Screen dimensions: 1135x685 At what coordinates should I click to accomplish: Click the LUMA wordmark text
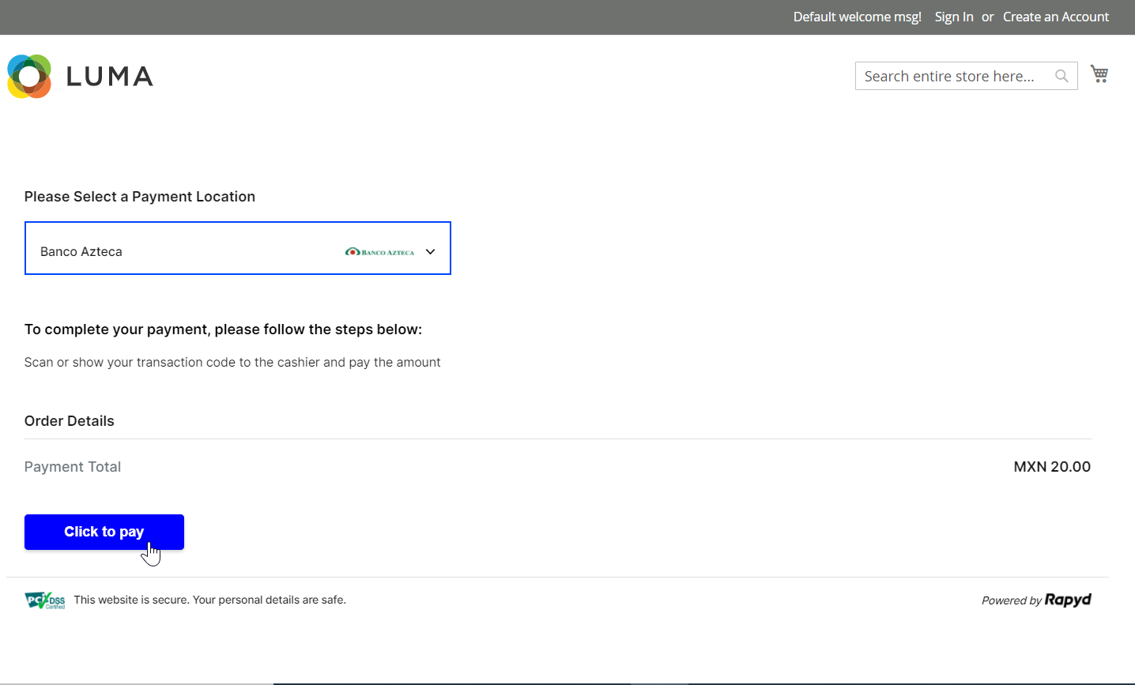[x=110, y=77]
